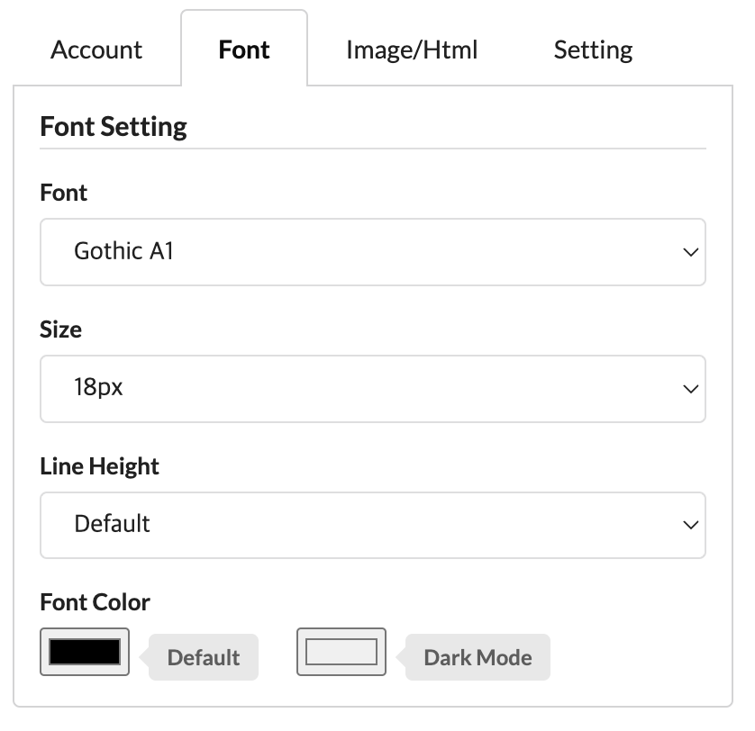The image size is (755, 731).
Task: Switch to the Account tab
Action: coord(96,50)
